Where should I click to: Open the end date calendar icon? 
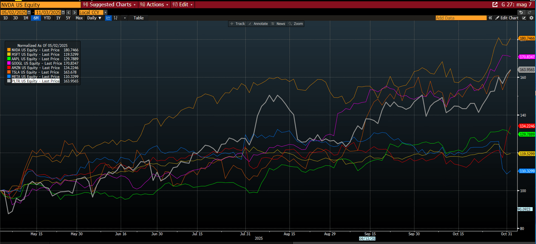point(63,13)
